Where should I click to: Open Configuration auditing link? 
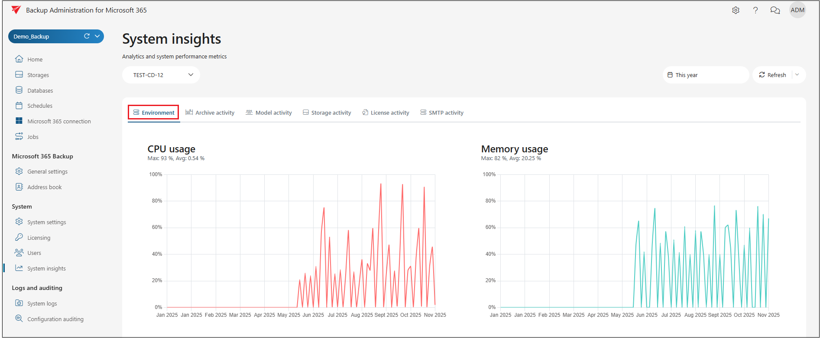coord(55,319)
